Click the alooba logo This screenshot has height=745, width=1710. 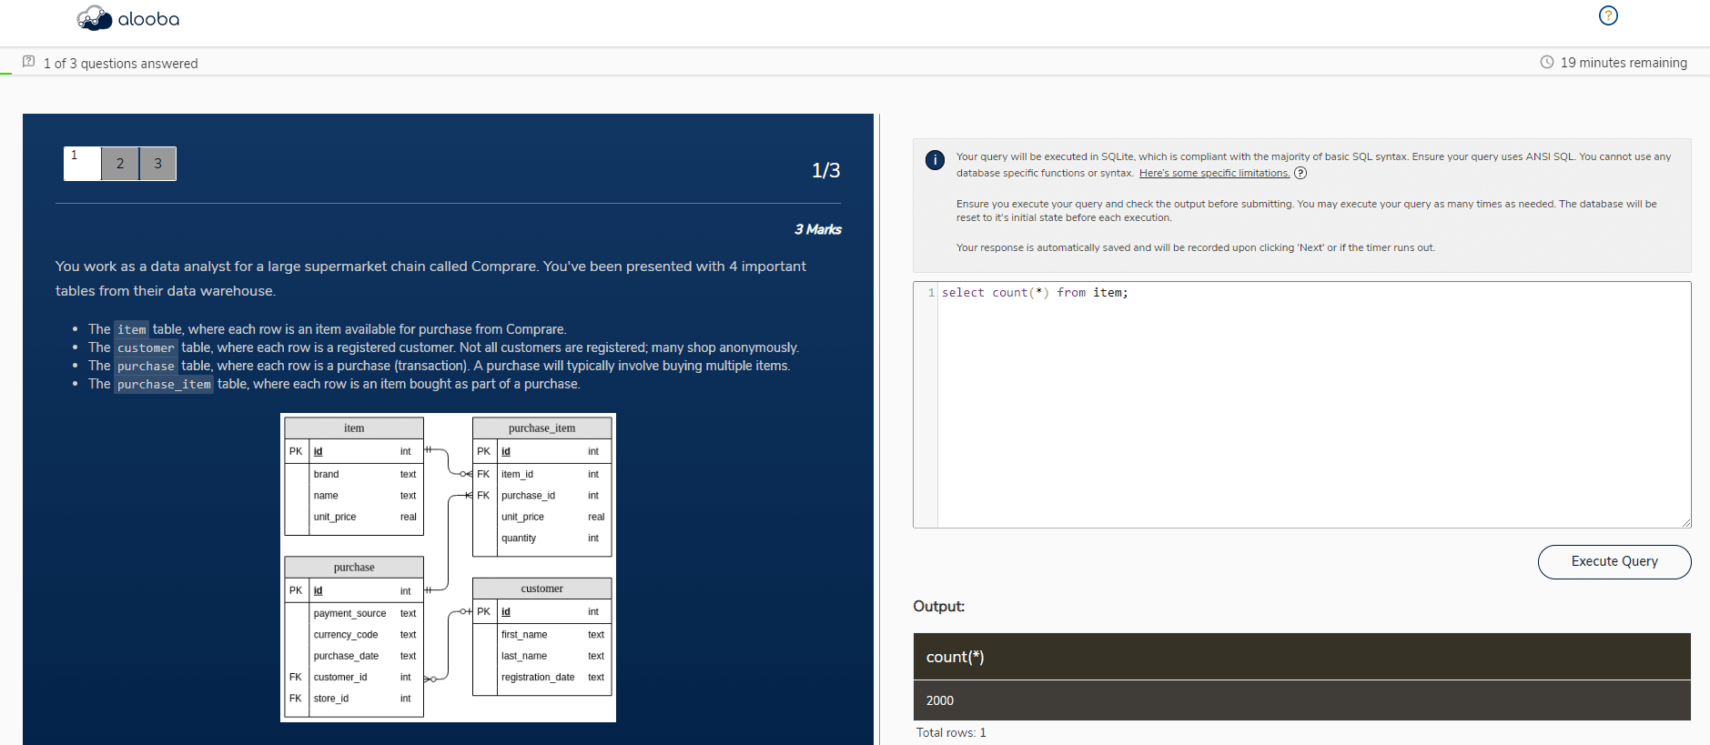coord(128,18)
